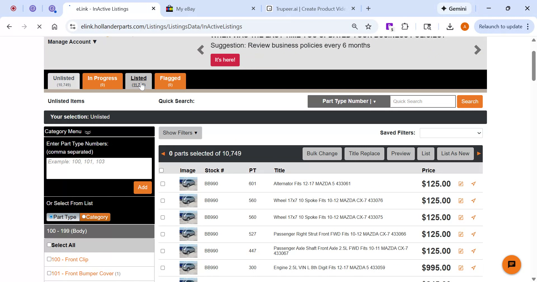Switch to the My eBay browser tab
Screen dimensions: 537x282
click(x=185, y=9)
